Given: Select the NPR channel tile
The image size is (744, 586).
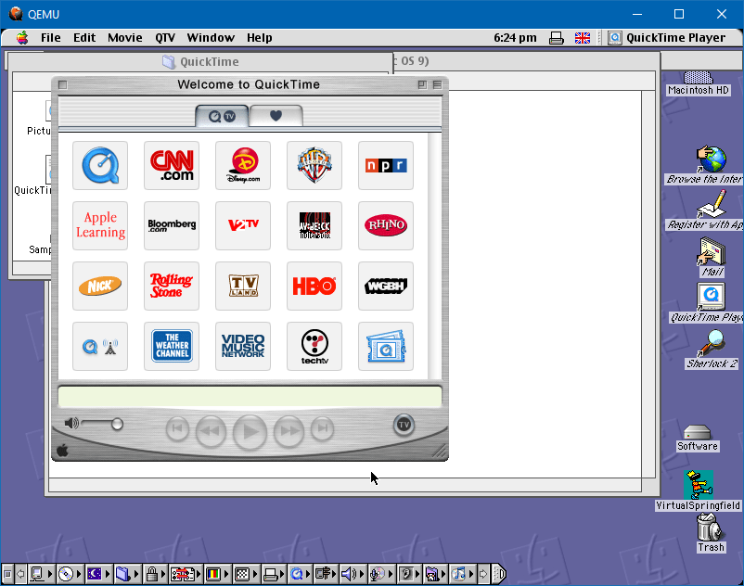Looking at the screenshot, I should [386, 166].
